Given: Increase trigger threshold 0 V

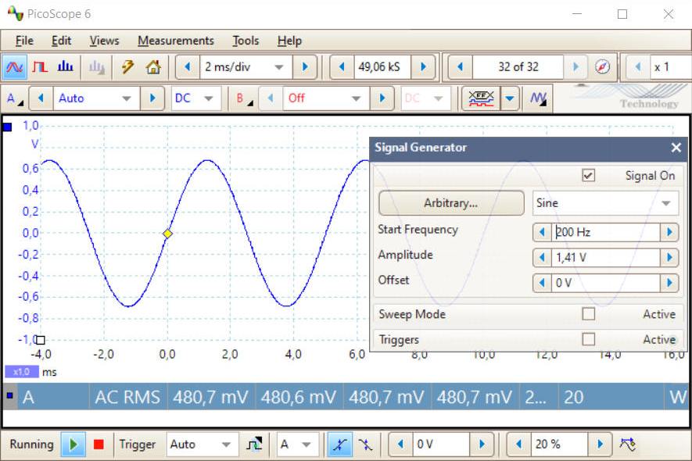Looking at the screenshot, I should coord(482,445).
